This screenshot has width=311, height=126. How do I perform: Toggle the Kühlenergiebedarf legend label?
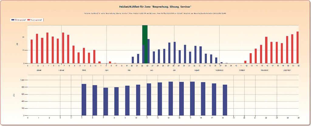tap(21, 20)
